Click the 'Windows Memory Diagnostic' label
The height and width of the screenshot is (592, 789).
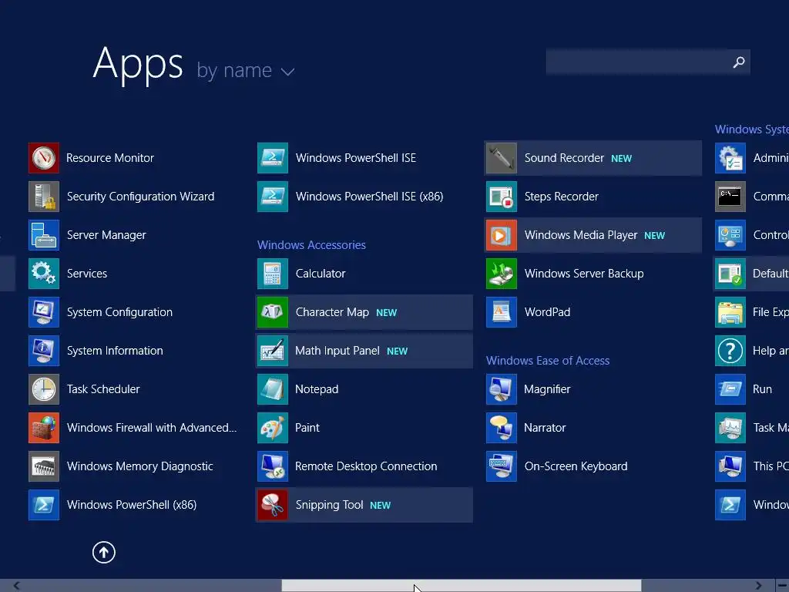[140, 466]
